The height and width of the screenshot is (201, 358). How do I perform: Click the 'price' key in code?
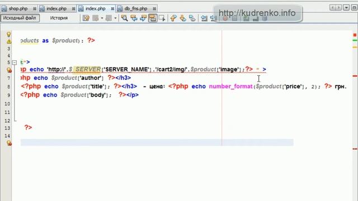[x=293, y=87]
